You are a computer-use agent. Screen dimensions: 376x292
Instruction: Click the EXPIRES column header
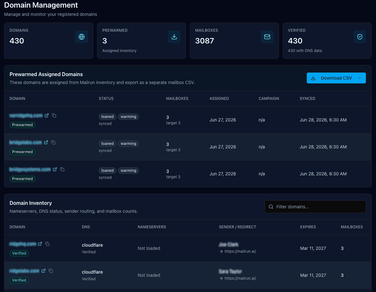(308, 227)
